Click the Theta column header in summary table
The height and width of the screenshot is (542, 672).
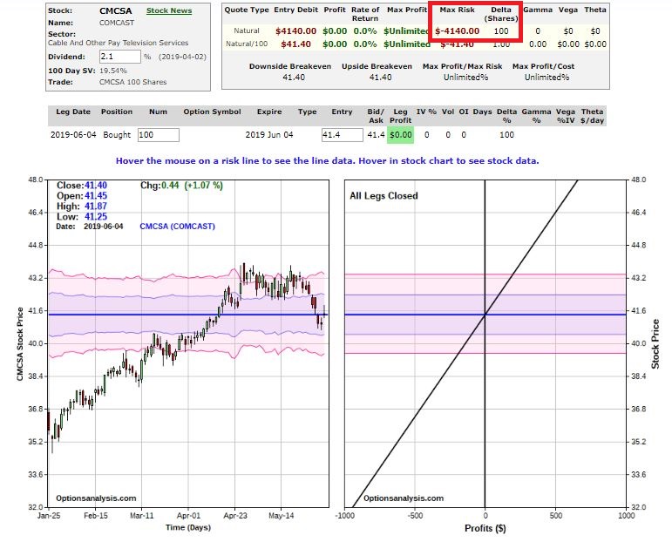coord(595,10)
